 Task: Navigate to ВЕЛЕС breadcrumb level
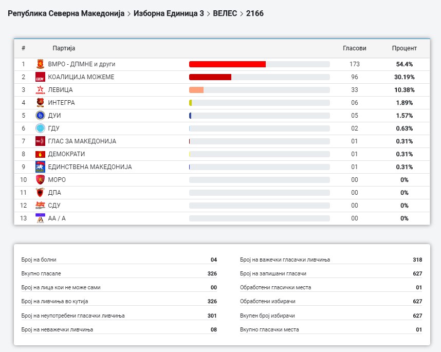coord(225,13)
